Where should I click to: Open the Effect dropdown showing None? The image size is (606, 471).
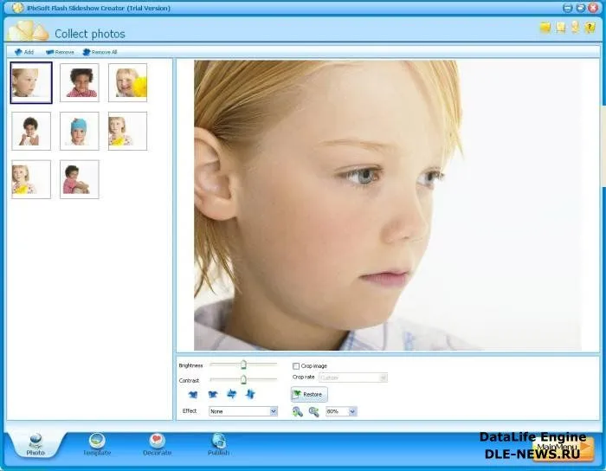pos(243,411)
